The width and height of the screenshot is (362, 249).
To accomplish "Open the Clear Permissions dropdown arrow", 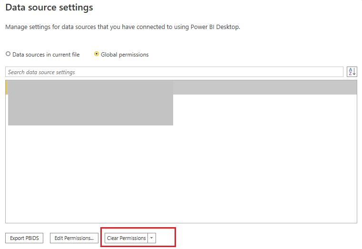I will (152, 238).
